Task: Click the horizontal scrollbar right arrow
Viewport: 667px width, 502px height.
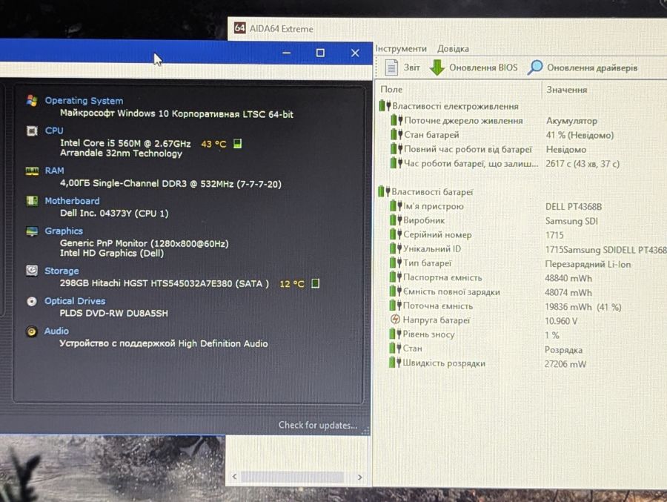Action: [360, 477]
